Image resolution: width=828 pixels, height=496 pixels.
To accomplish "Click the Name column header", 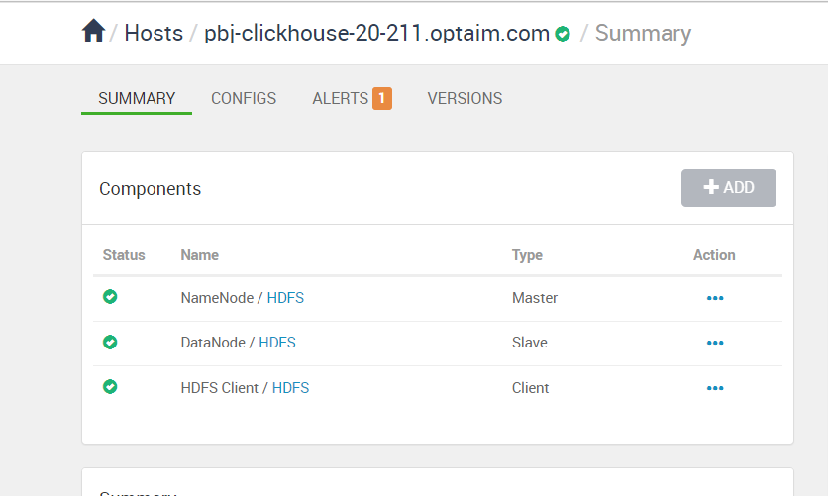I will [x=200, y=255].
